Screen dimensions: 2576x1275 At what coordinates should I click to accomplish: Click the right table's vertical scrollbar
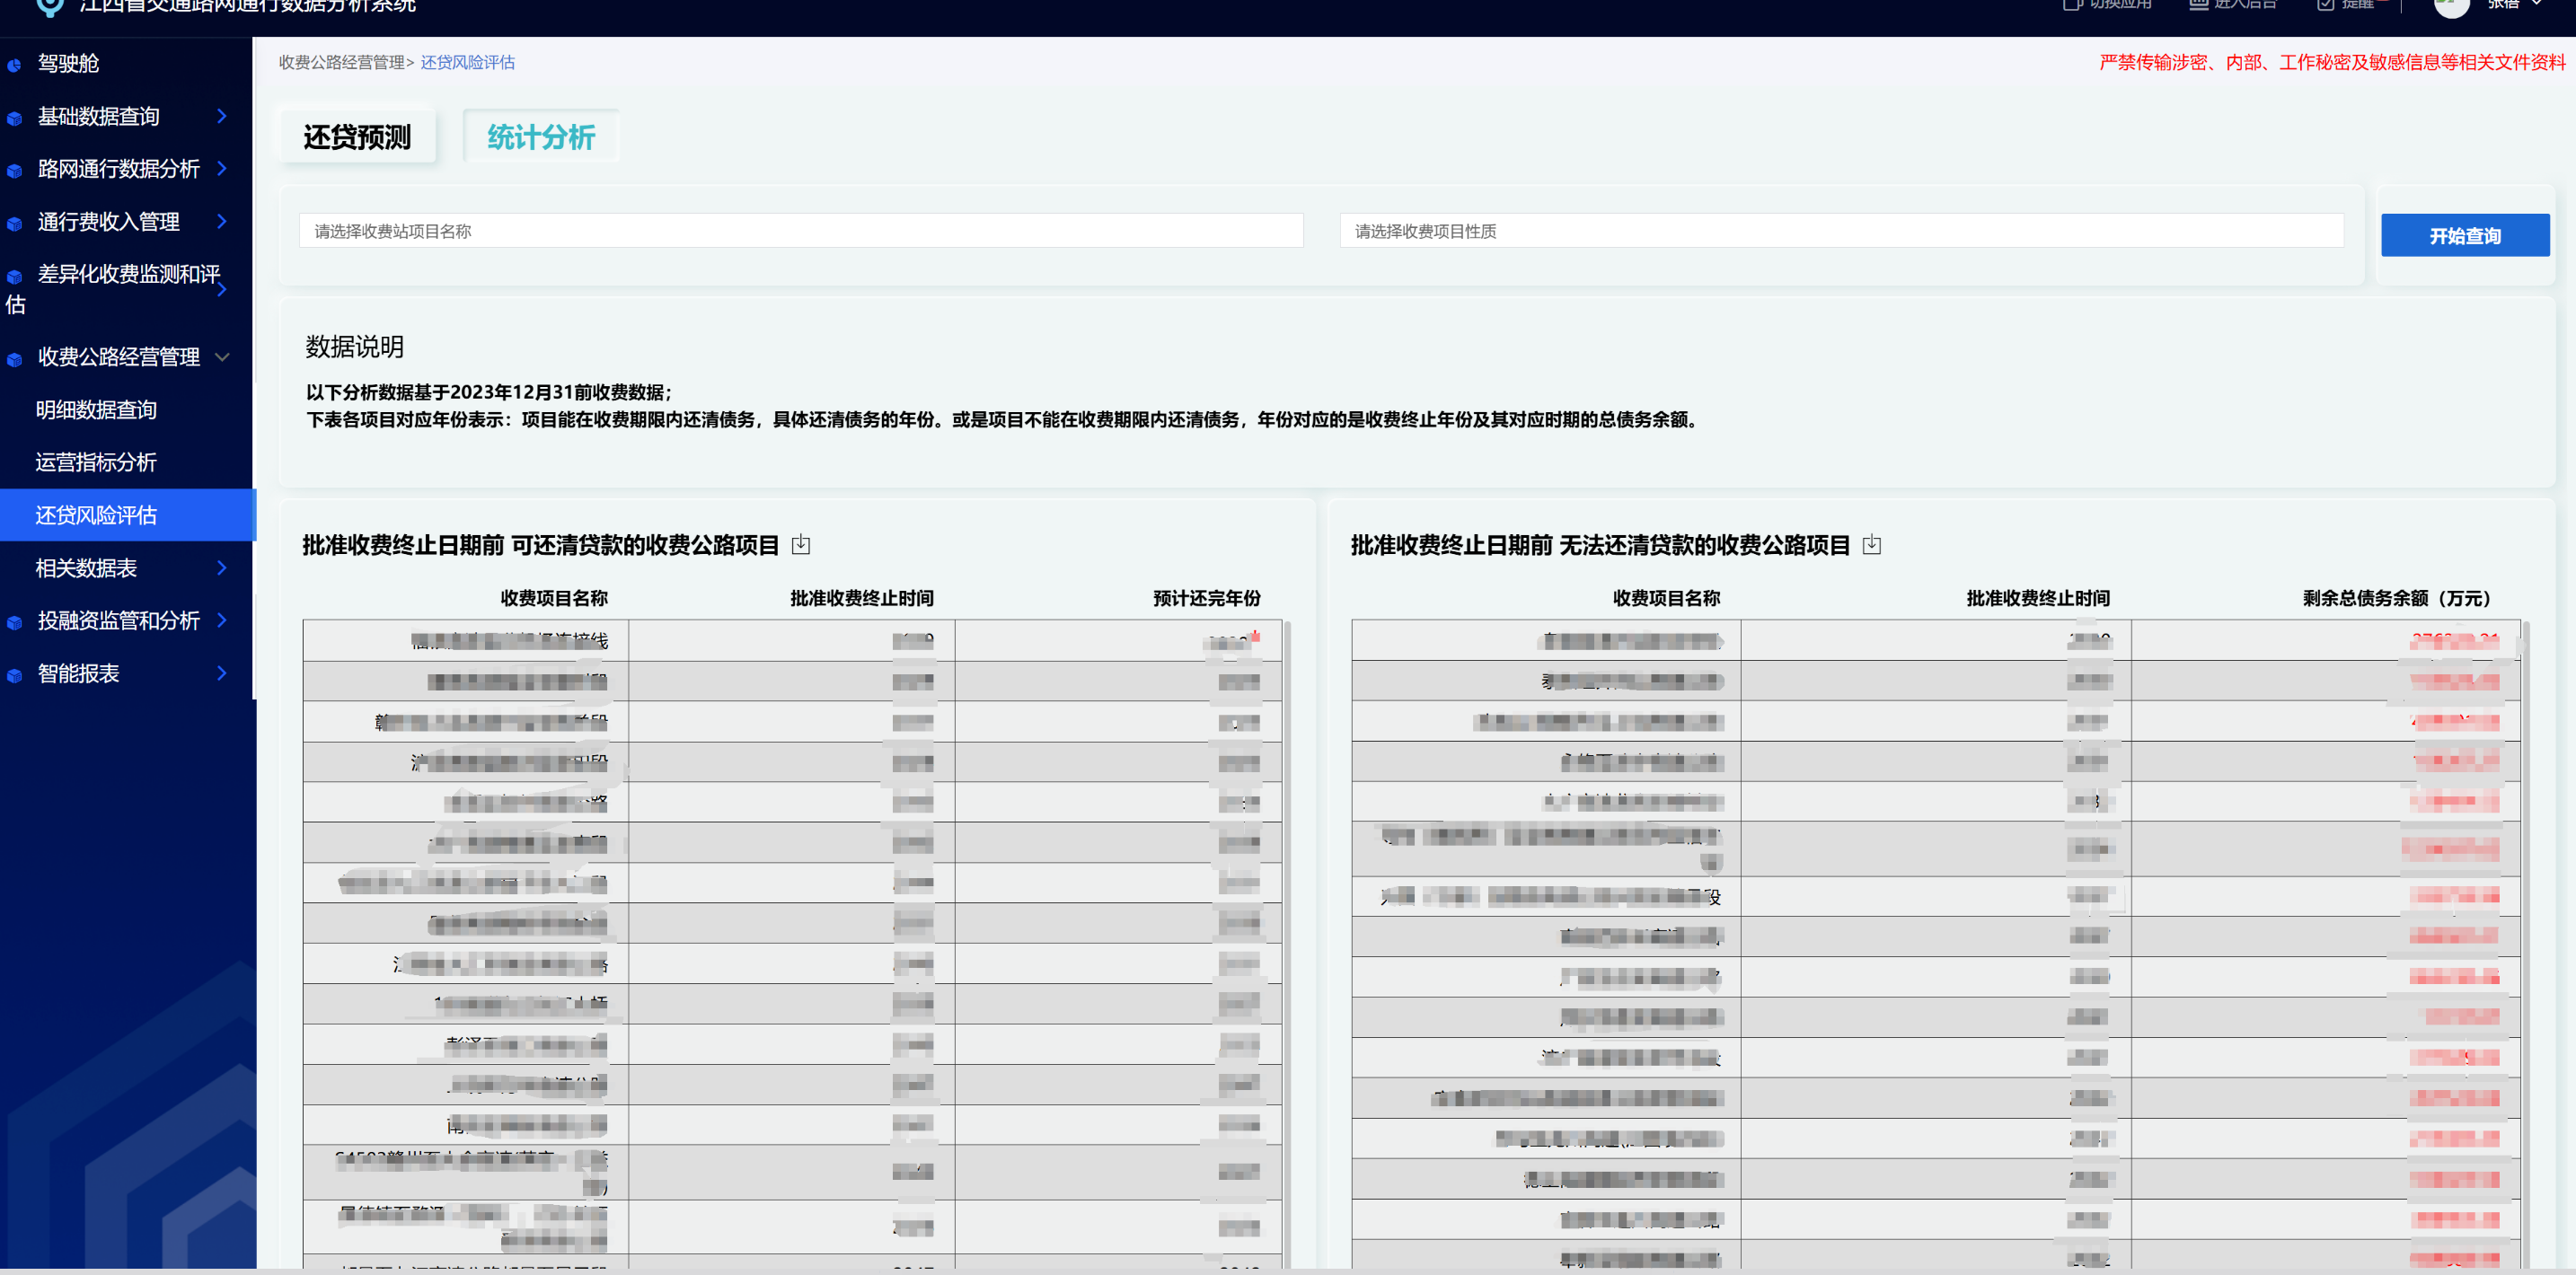pos(2525,944)
